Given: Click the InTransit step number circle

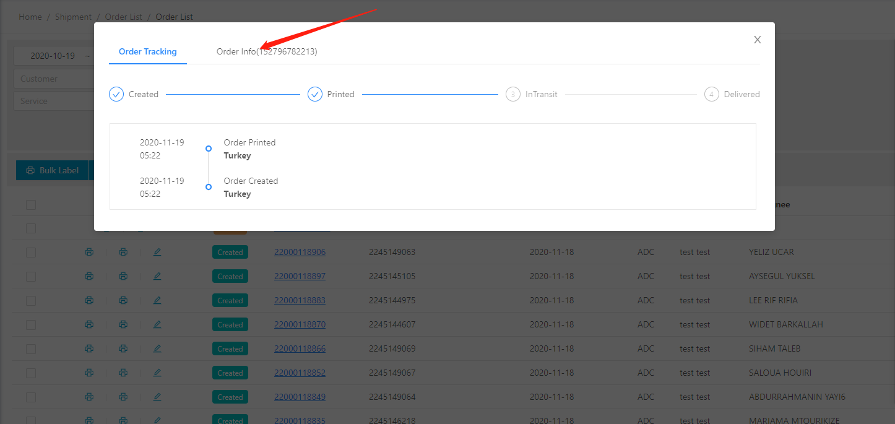Looking at the screenshot, I should (513, 94).
